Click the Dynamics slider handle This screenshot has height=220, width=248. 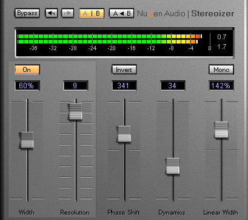pyautogui.click(x=172, y=166)
